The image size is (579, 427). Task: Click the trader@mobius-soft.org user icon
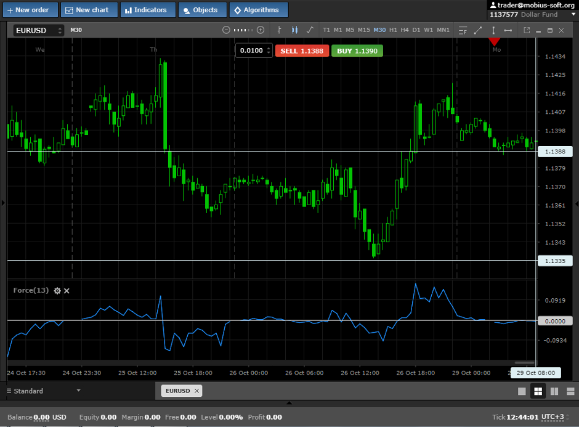pos(493,5)
